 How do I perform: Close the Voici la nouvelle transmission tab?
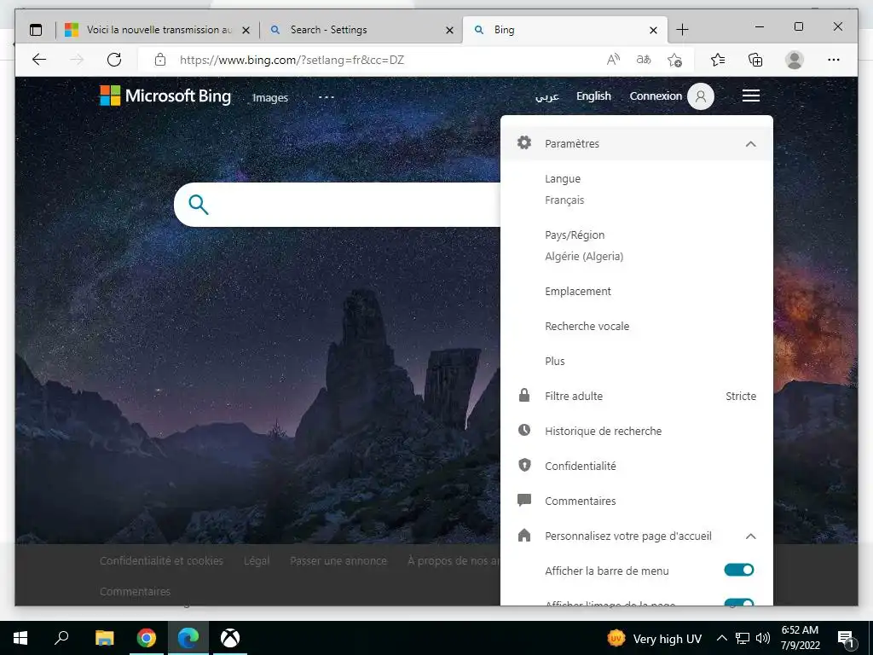click(246, 31)
